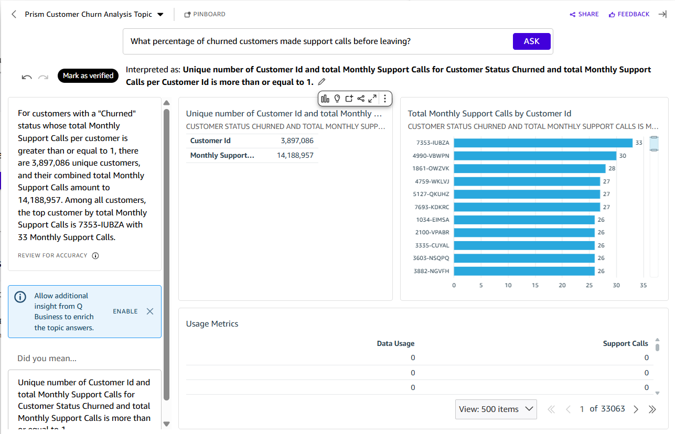Change visual type with the bar chart icon
Viewport: 675px width, 434px height.
(x=325, y=99)
